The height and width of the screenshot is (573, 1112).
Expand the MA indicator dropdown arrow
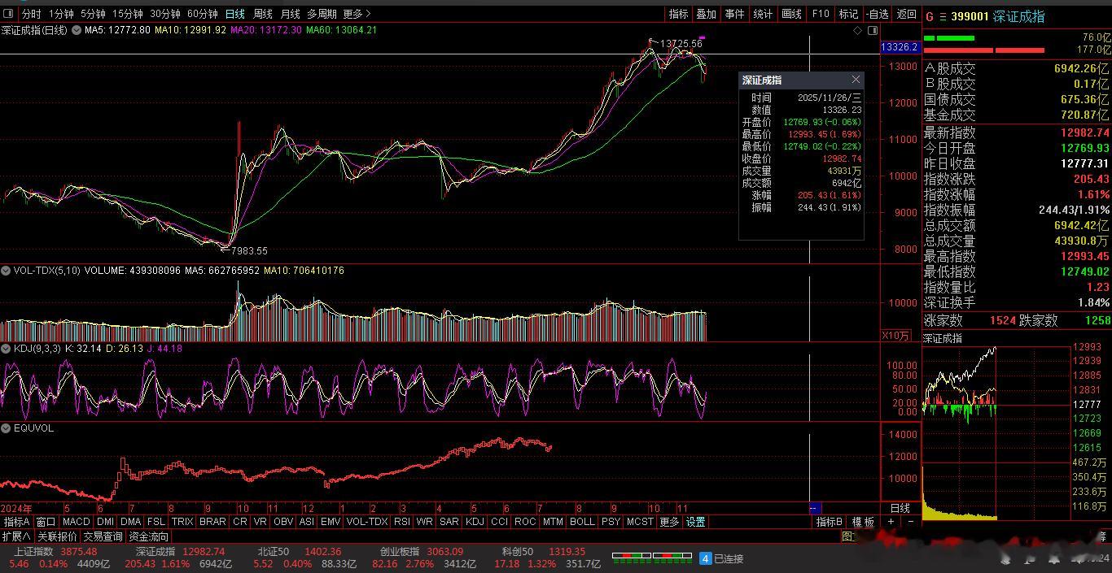tap(77, 30)
